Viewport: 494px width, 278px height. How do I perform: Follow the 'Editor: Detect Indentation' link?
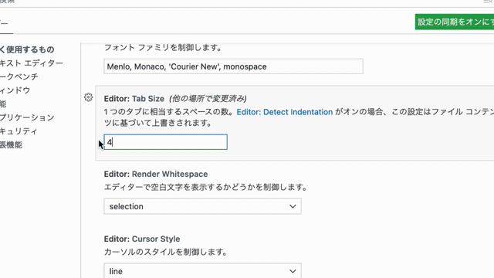click(x=285, y=112)
